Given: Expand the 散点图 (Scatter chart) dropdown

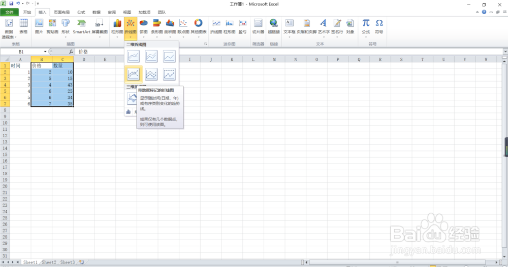Looking at the screenshot, I should (183, 37).
